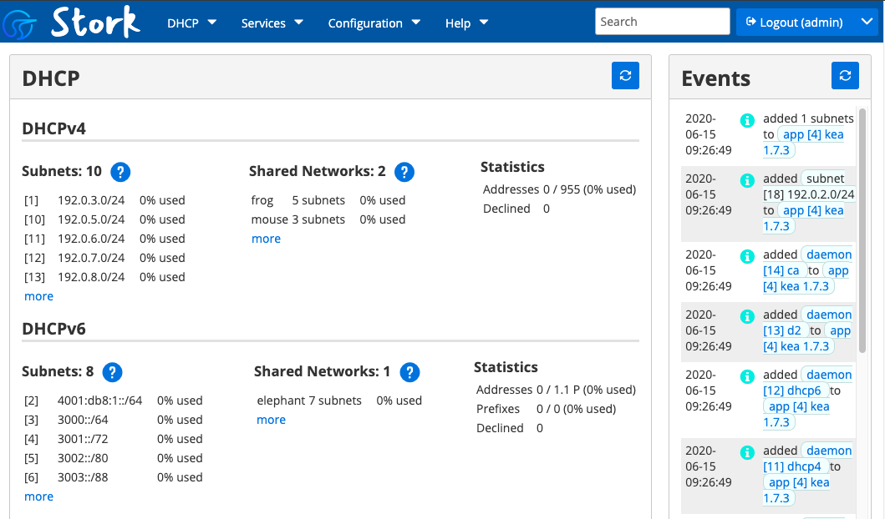Image resolution: width=885 pixels, height=519 pixels.
Task: Open the Help menu
Action: 466,23
